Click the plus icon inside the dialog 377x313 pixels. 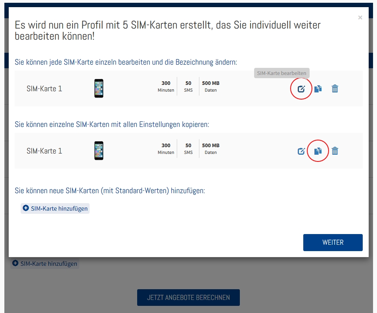point(26,208)
